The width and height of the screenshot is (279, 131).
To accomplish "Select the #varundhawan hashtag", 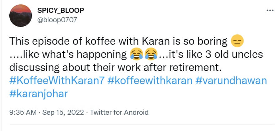I will [x=232, y=81].
